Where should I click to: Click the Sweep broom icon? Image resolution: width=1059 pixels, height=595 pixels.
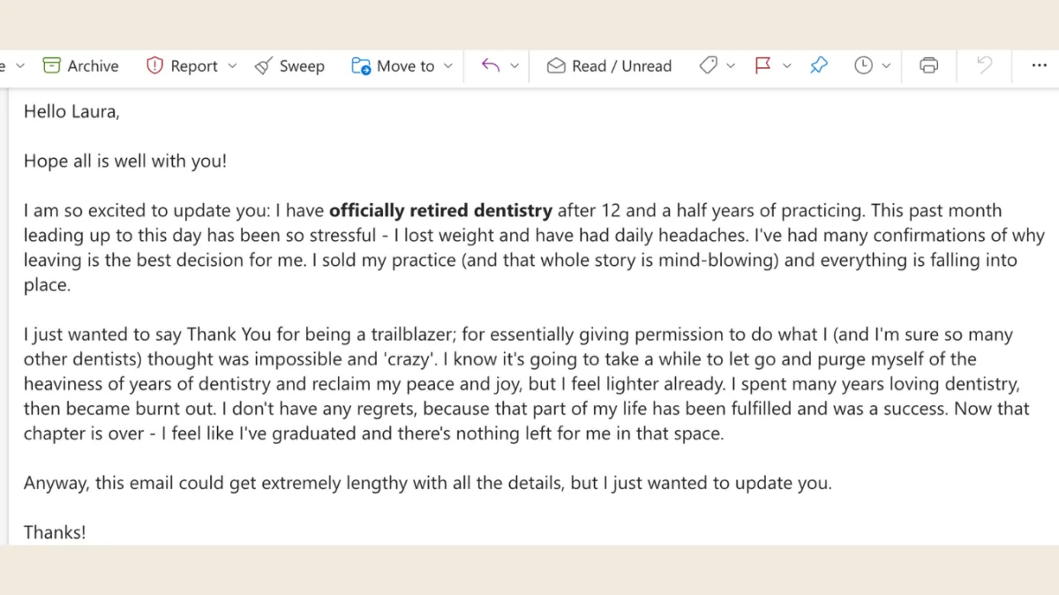263,66
